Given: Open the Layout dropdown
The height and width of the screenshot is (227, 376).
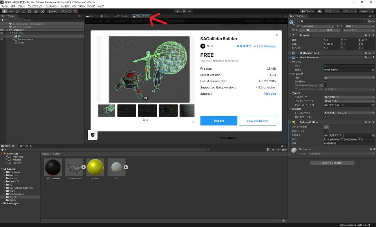Looking at the screenshot, I should (365, 11).
